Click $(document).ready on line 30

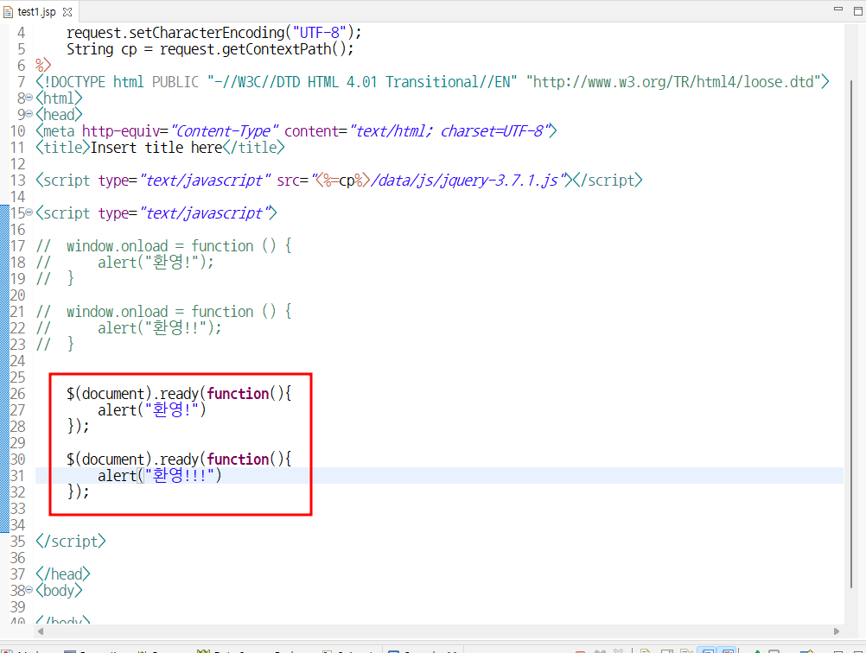click(132, 460)
